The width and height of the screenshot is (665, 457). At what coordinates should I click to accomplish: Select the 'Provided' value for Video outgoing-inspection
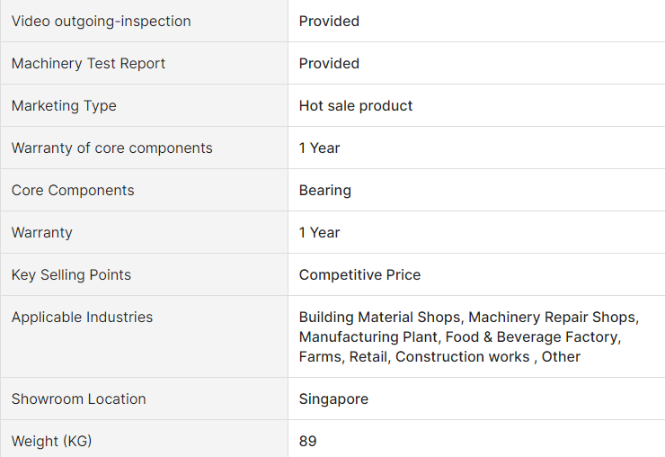point(329,21)
